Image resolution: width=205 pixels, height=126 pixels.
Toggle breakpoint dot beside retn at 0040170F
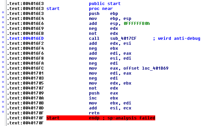(3, 112)
